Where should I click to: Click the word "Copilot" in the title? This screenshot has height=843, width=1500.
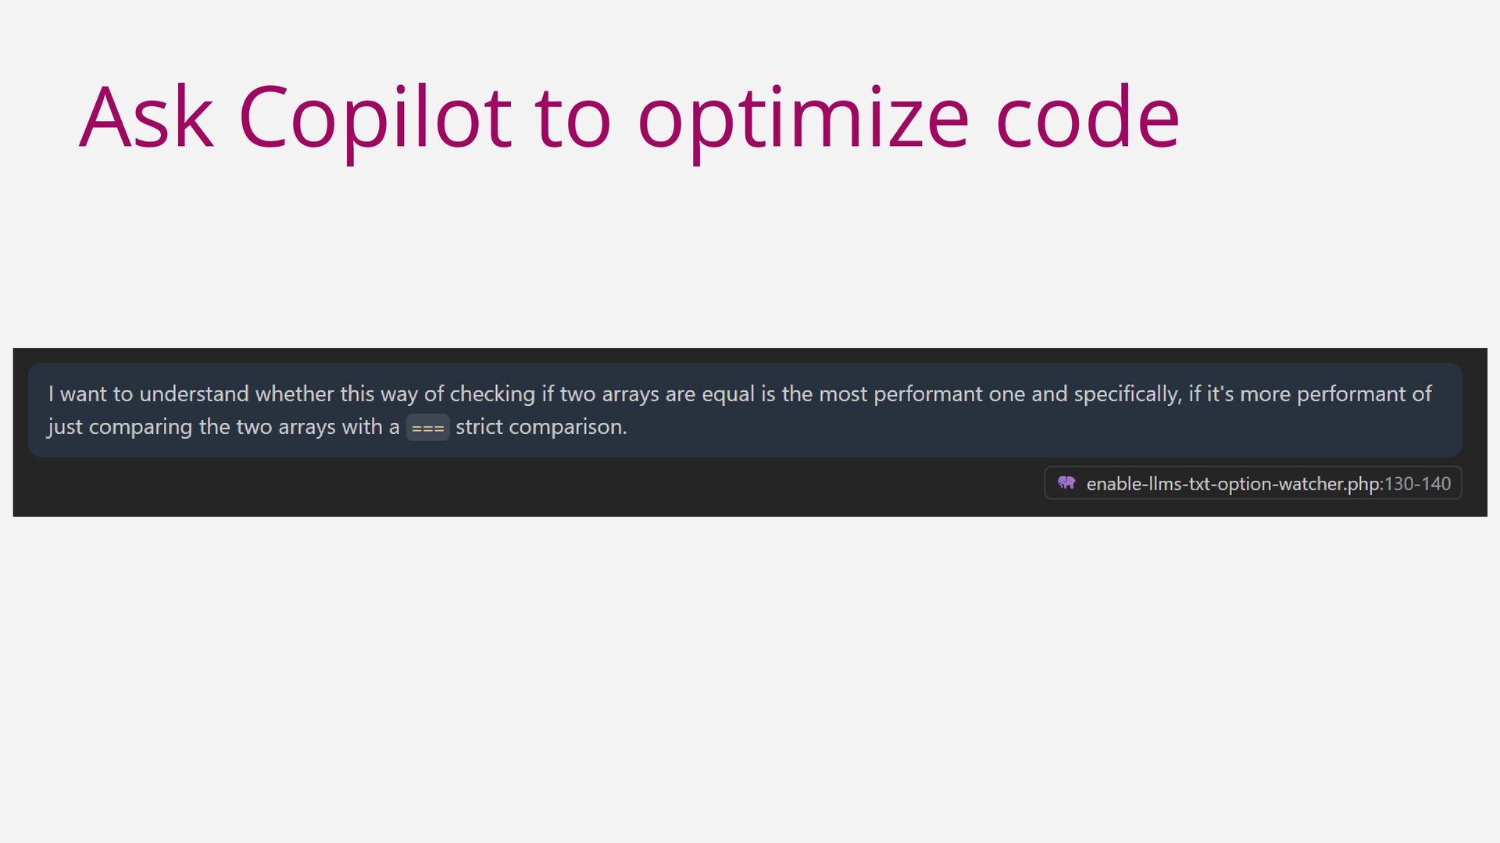[375, 117]
